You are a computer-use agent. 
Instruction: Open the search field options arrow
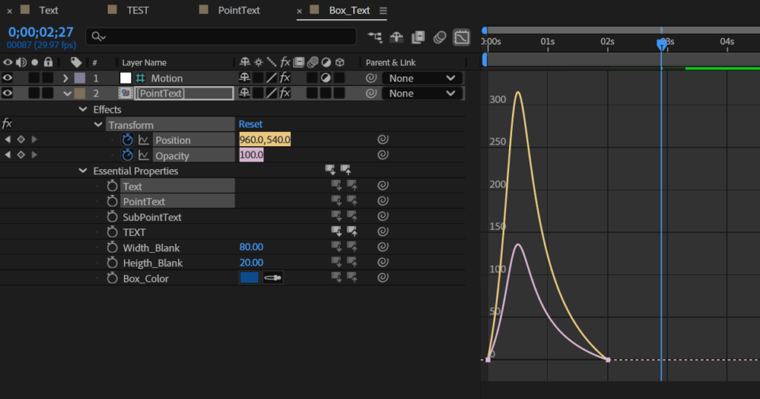(x=104, y=37)
